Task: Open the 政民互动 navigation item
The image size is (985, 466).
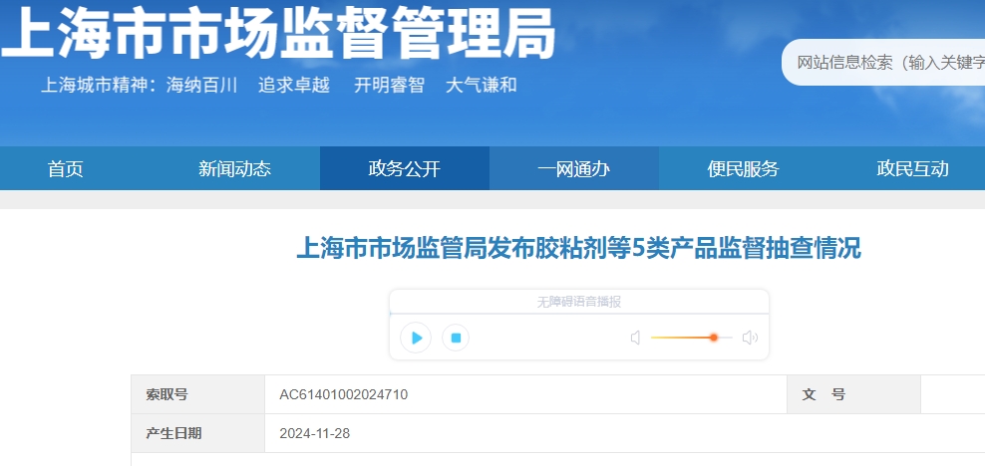Action: click(913, 168)
